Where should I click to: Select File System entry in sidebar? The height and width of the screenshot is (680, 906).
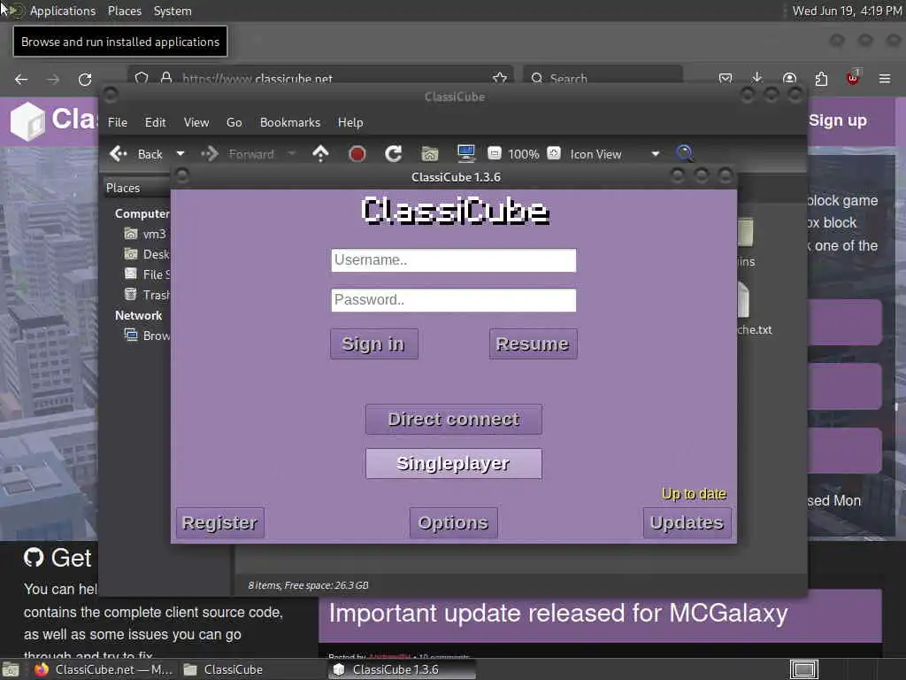pos(147,274)
